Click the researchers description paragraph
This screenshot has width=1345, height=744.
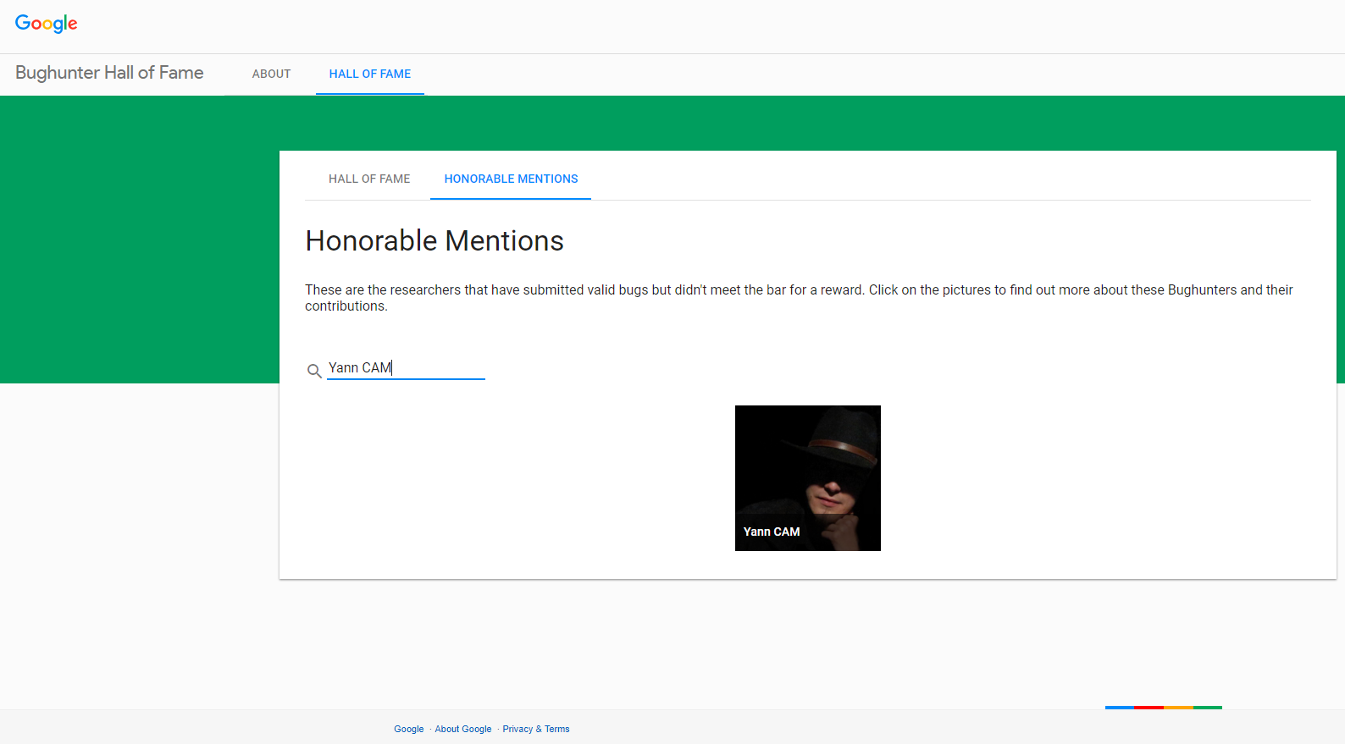click(799, 298)
